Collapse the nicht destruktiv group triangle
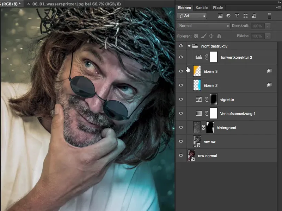The height and width of the screenshot is (211, 282). pos(189,46)
